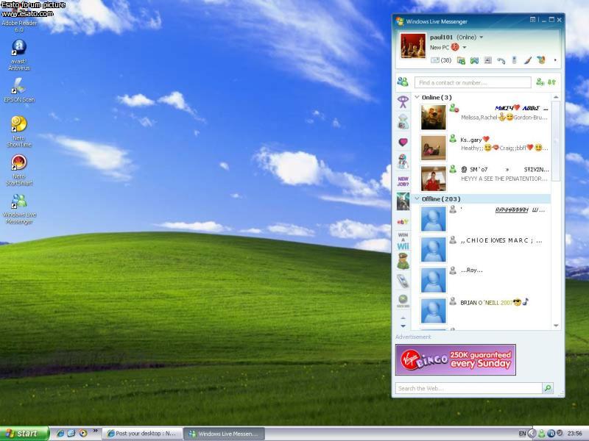This screenshot has height=441, width=589.
Task: Open the sharing folders icon in Messenger toolbar
Action: coord(461,60)
